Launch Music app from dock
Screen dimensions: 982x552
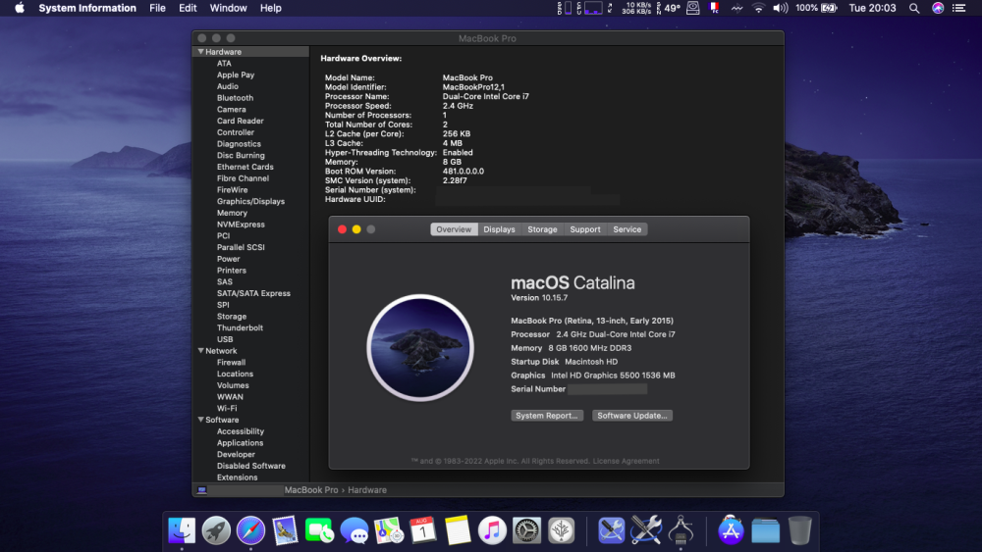(492, 530)
